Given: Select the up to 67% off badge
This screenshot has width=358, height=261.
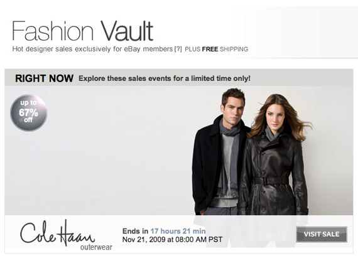Looking at the screenshot, I should point(29,113).
